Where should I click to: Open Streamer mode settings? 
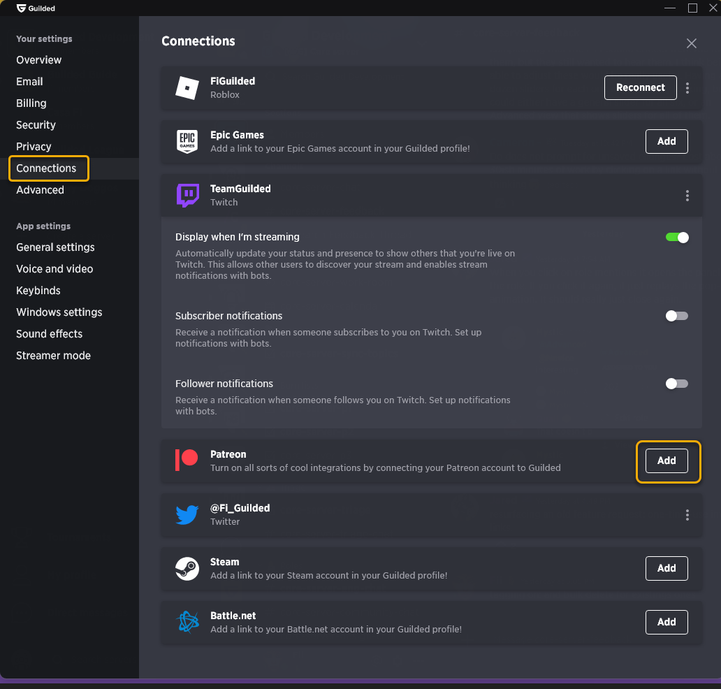pos(53,356)
